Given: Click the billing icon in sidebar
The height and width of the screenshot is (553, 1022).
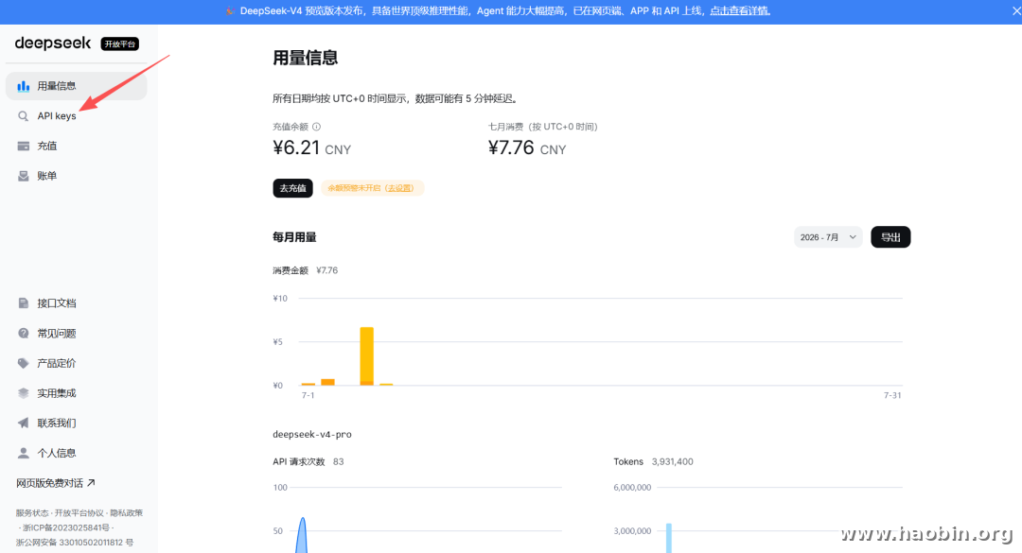Looking at the screenshot, I should 24,176.
